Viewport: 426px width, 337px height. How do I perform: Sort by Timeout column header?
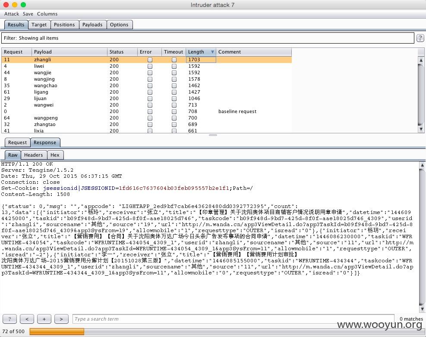pos(174,52)
